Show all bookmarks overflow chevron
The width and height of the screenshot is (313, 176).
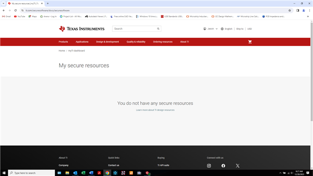308,16
